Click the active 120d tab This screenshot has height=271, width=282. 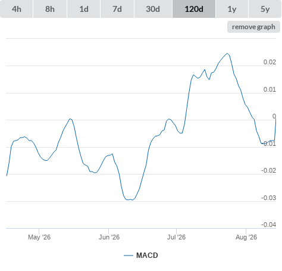(194, 9)
